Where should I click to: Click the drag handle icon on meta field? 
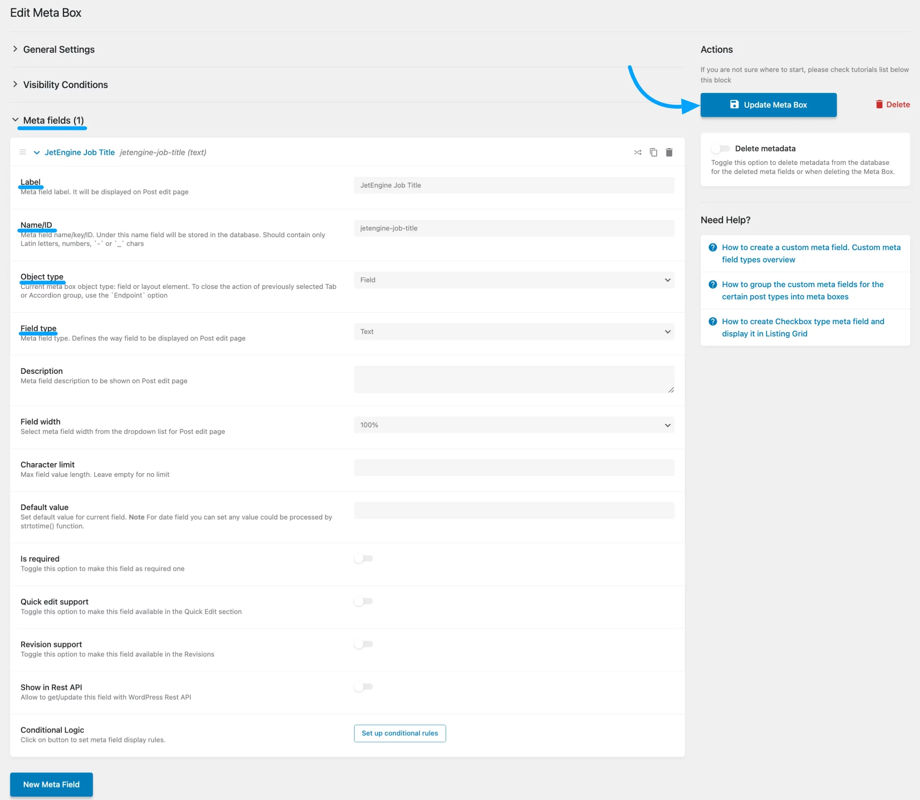tap(23, 152)
